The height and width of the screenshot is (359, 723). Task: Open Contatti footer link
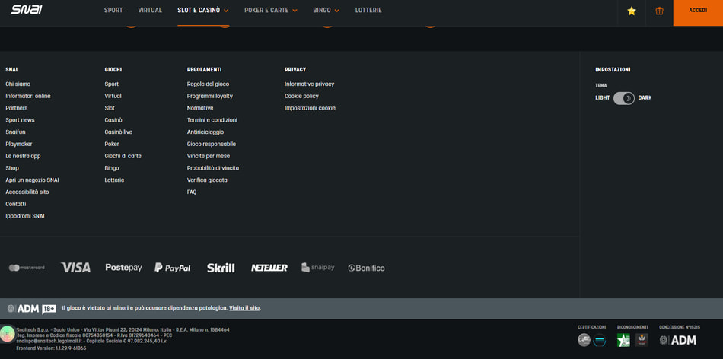coord(16,204)
